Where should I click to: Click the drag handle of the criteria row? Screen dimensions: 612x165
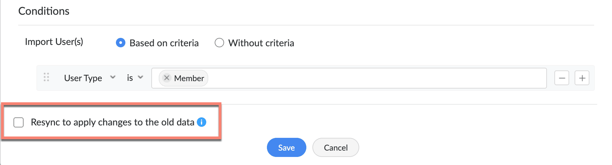[x=47, y=77]
